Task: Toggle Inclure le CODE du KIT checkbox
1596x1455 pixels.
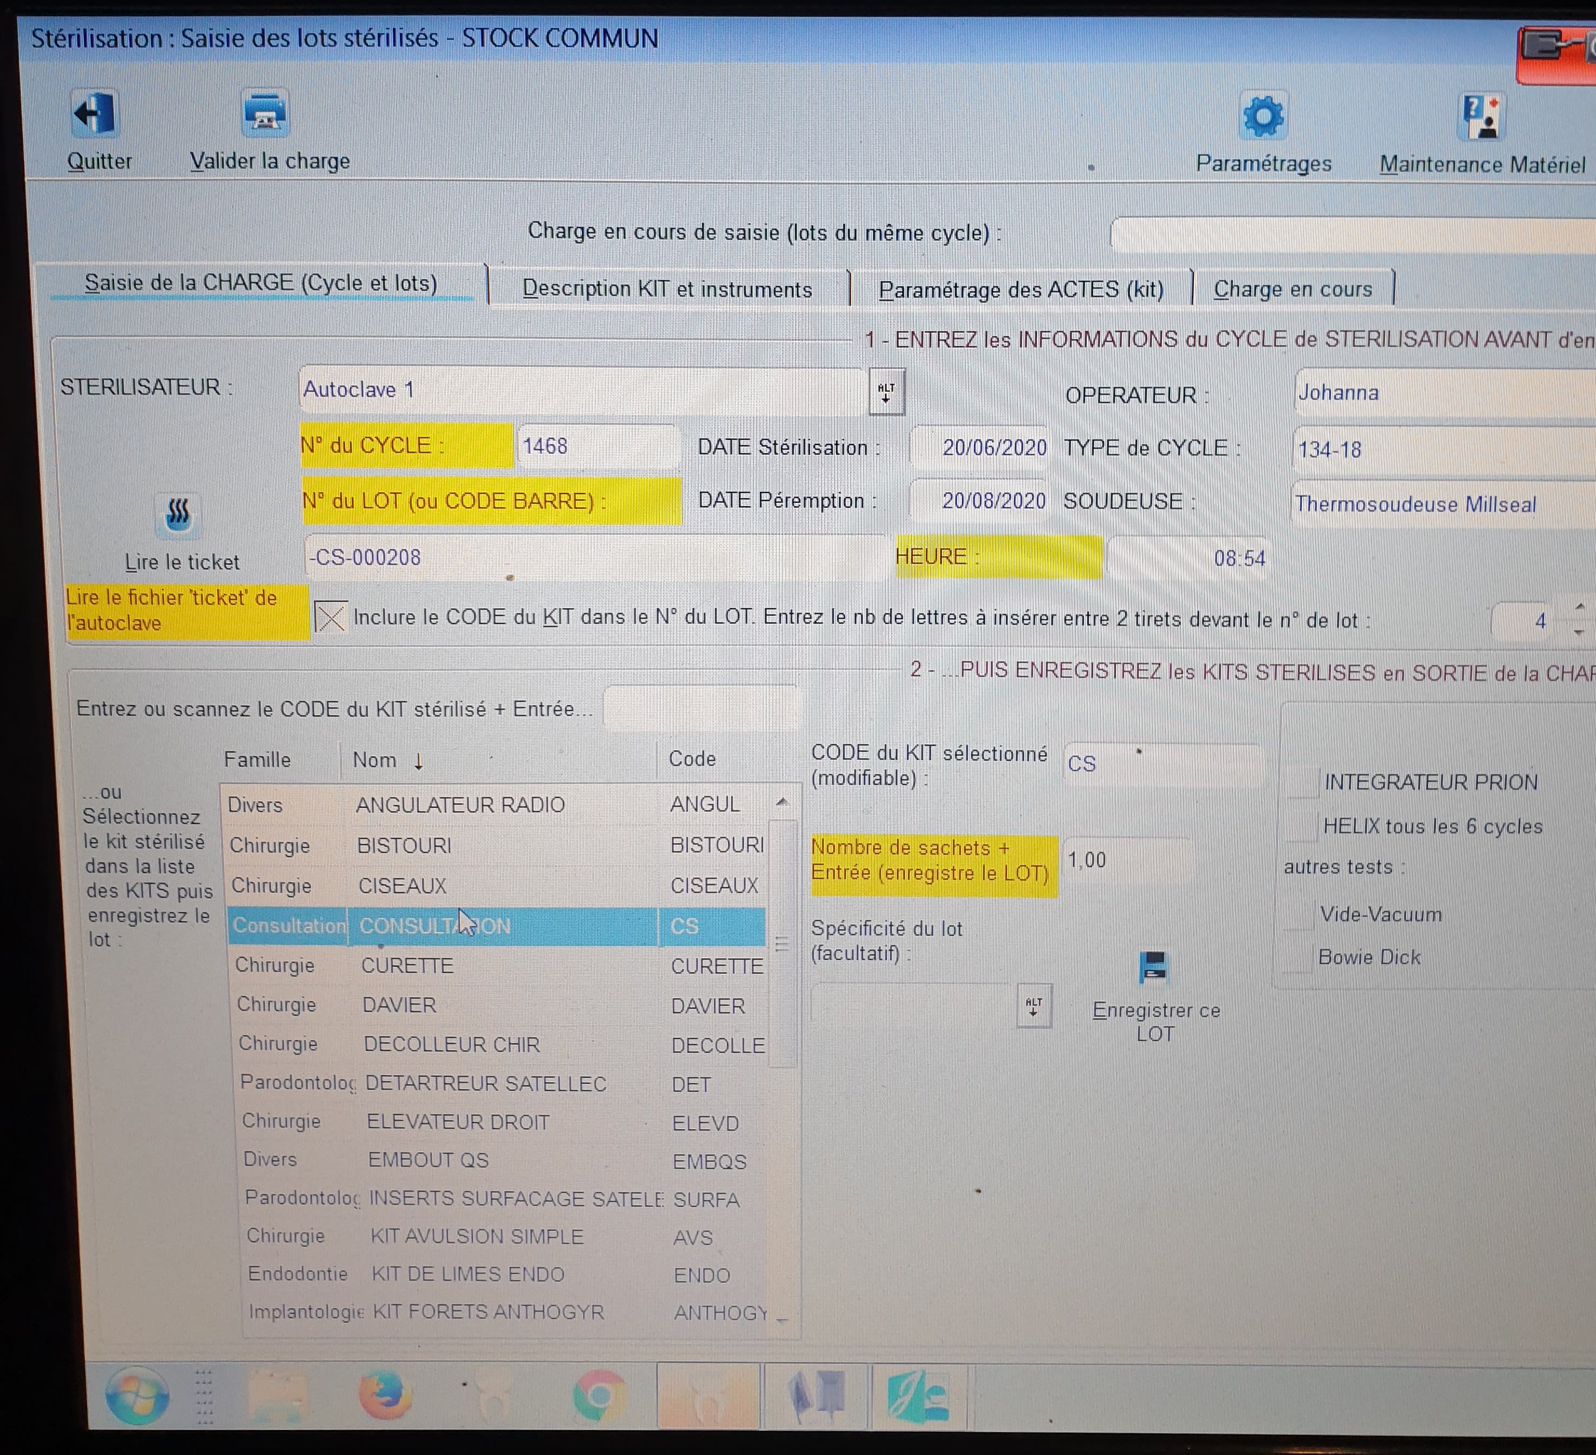Action: (330, 616)
